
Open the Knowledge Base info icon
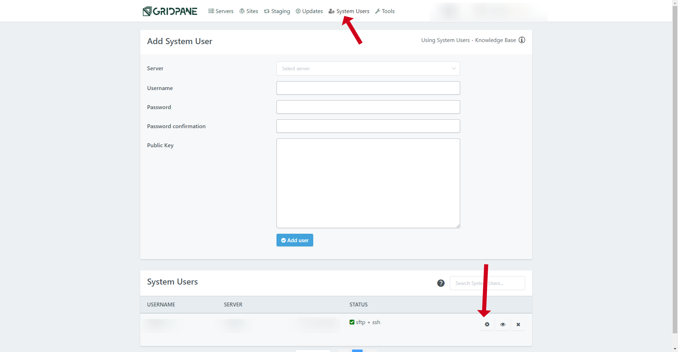(522, 40)
